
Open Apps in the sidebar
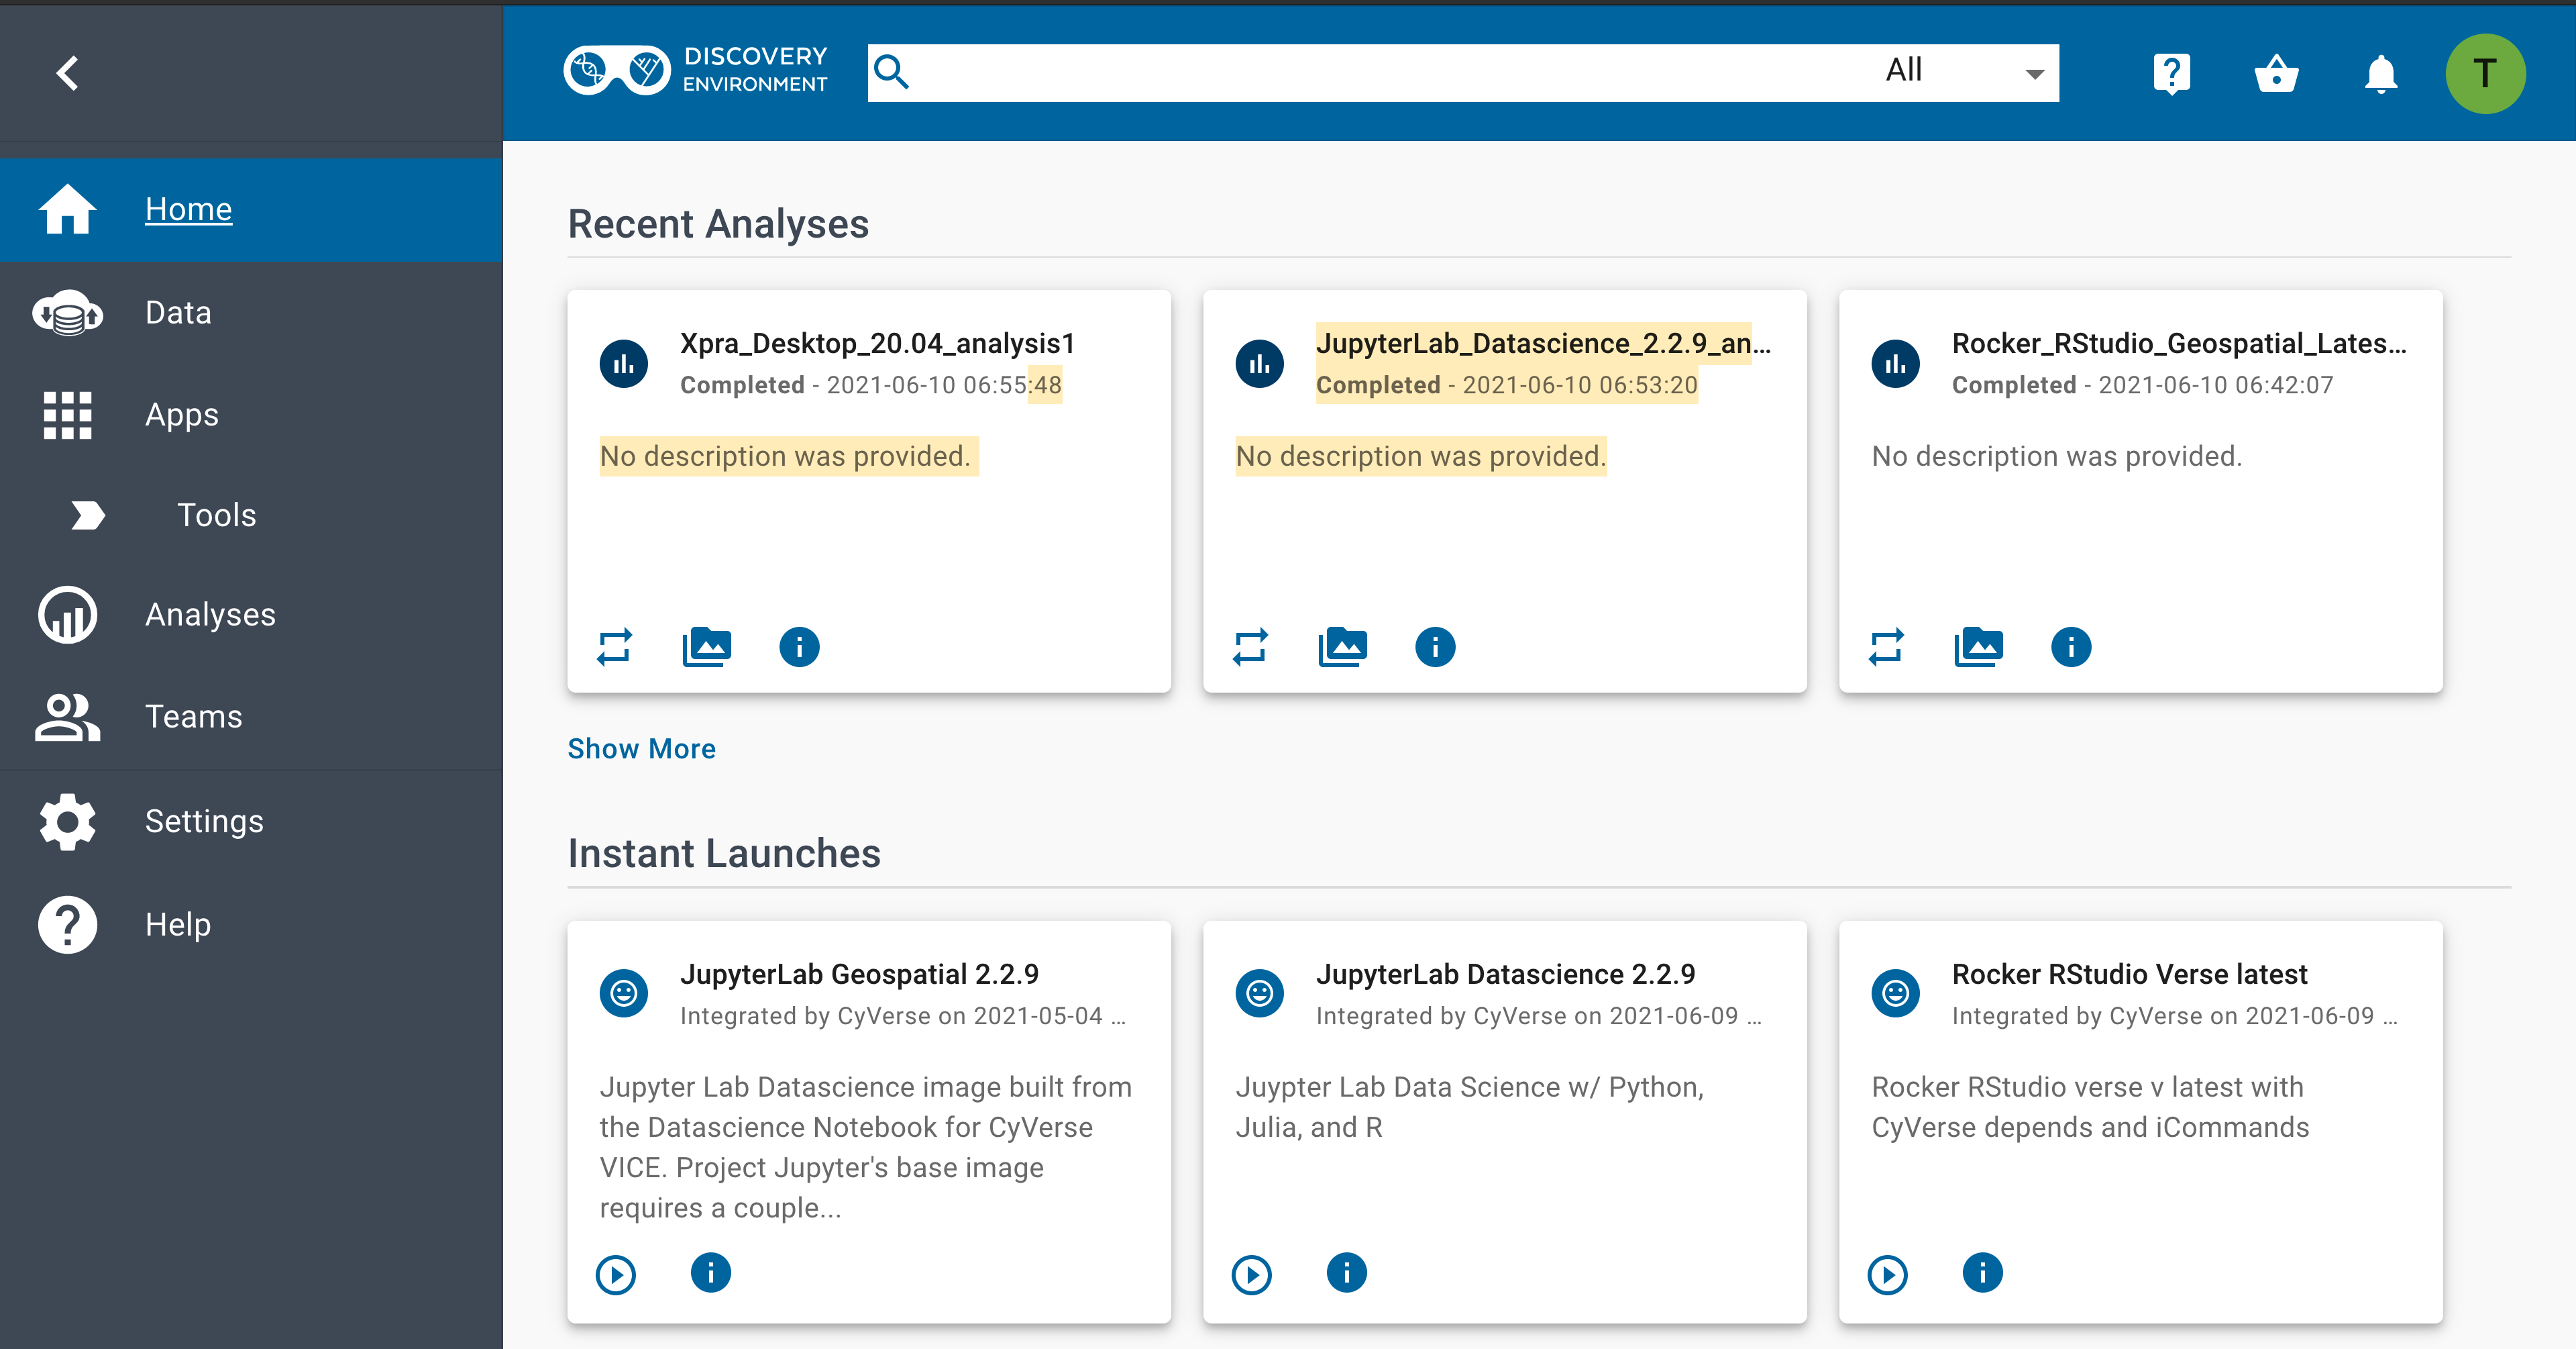pos(182,414)
